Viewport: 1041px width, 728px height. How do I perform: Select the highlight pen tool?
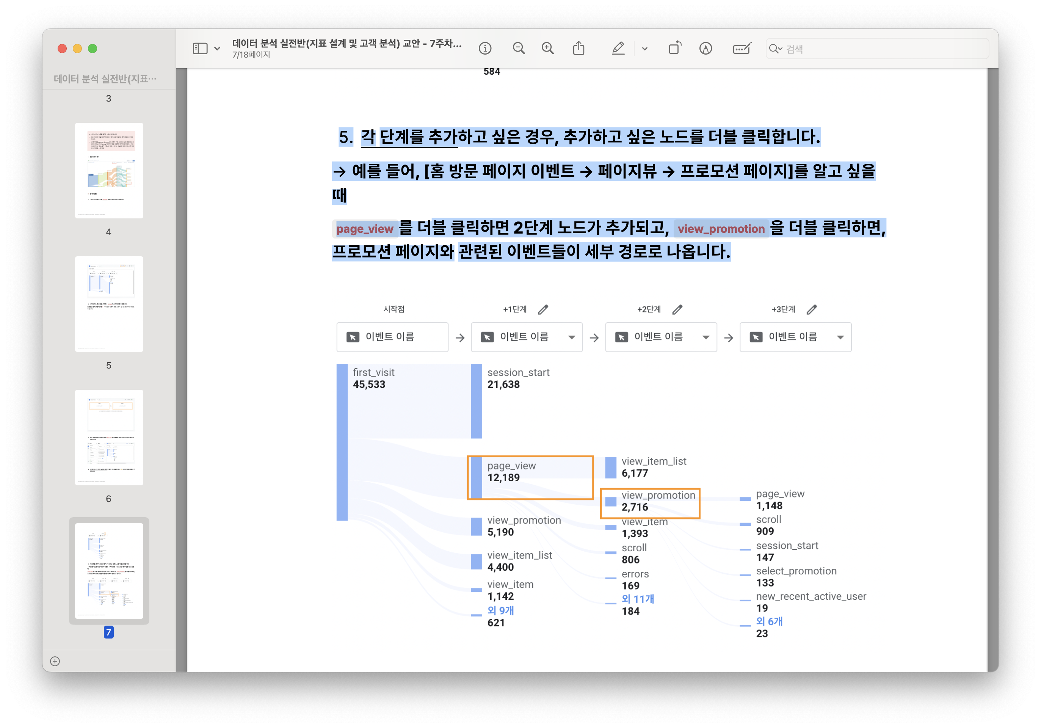click(x=618, y=49)
